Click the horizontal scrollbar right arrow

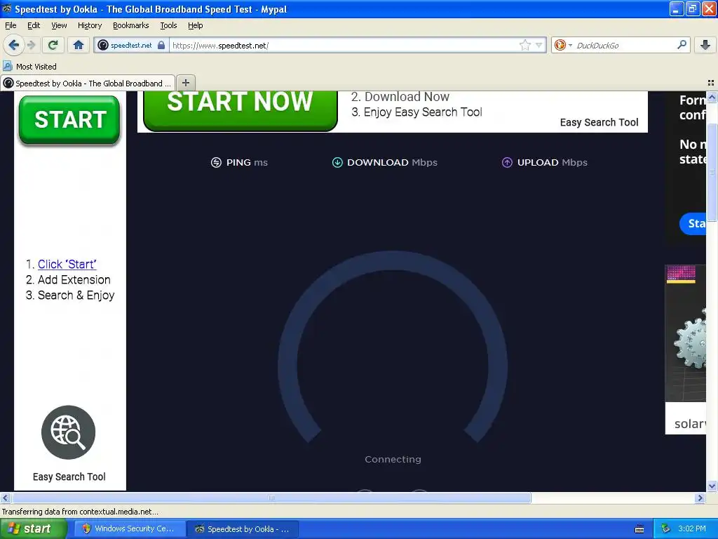[x=700, y=498]
